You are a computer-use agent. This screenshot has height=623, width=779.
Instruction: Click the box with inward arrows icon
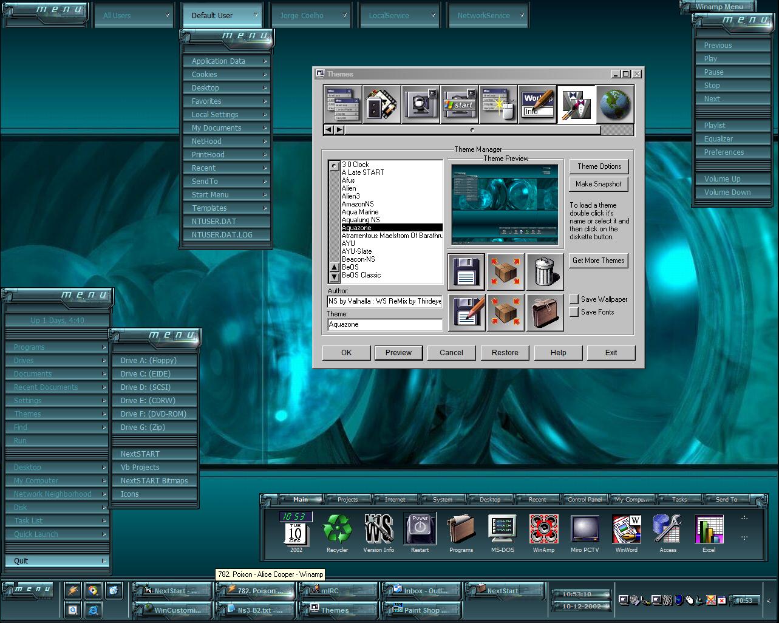(x=505, y=313)
